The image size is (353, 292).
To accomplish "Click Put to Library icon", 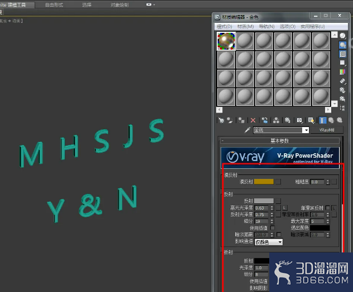I will pyautogui.click(x=288, y=120).
